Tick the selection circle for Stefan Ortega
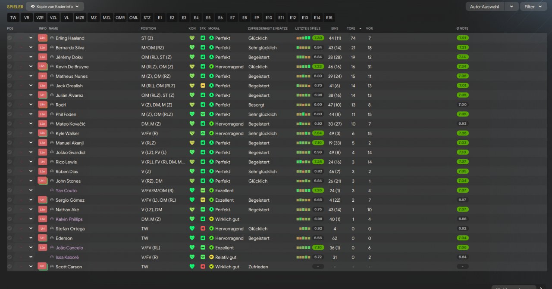The image size is (552, 289). (9, 229)
